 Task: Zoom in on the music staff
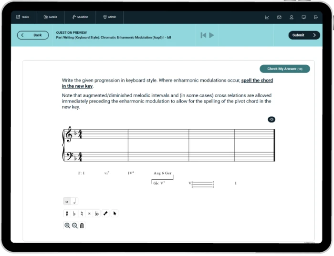(67, 225)
